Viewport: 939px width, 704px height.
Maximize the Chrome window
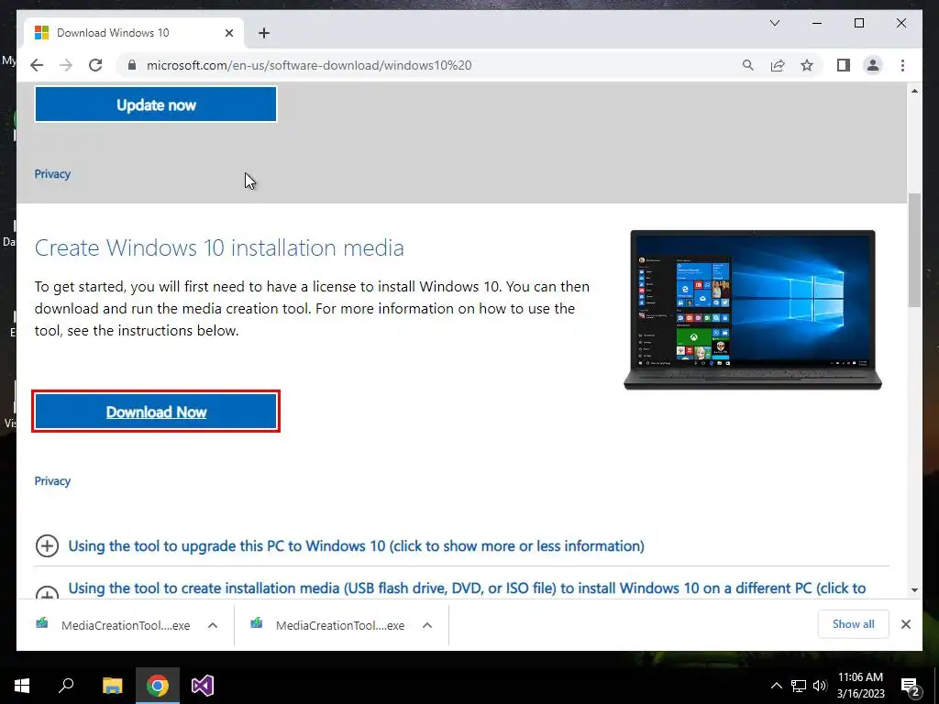[x=858, y=23]
